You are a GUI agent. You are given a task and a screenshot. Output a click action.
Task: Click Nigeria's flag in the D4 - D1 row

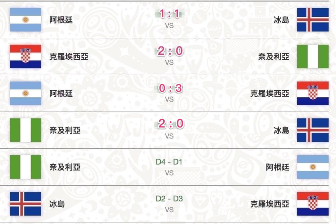point(26,167)
